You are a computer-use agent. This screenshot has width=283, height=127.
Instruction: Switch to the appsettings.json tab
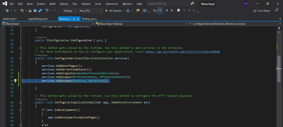point(38,19)
